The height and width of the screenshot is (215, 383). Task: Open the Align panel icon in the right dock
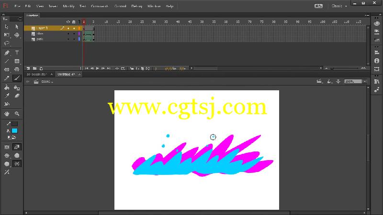[x=377, y=53]
